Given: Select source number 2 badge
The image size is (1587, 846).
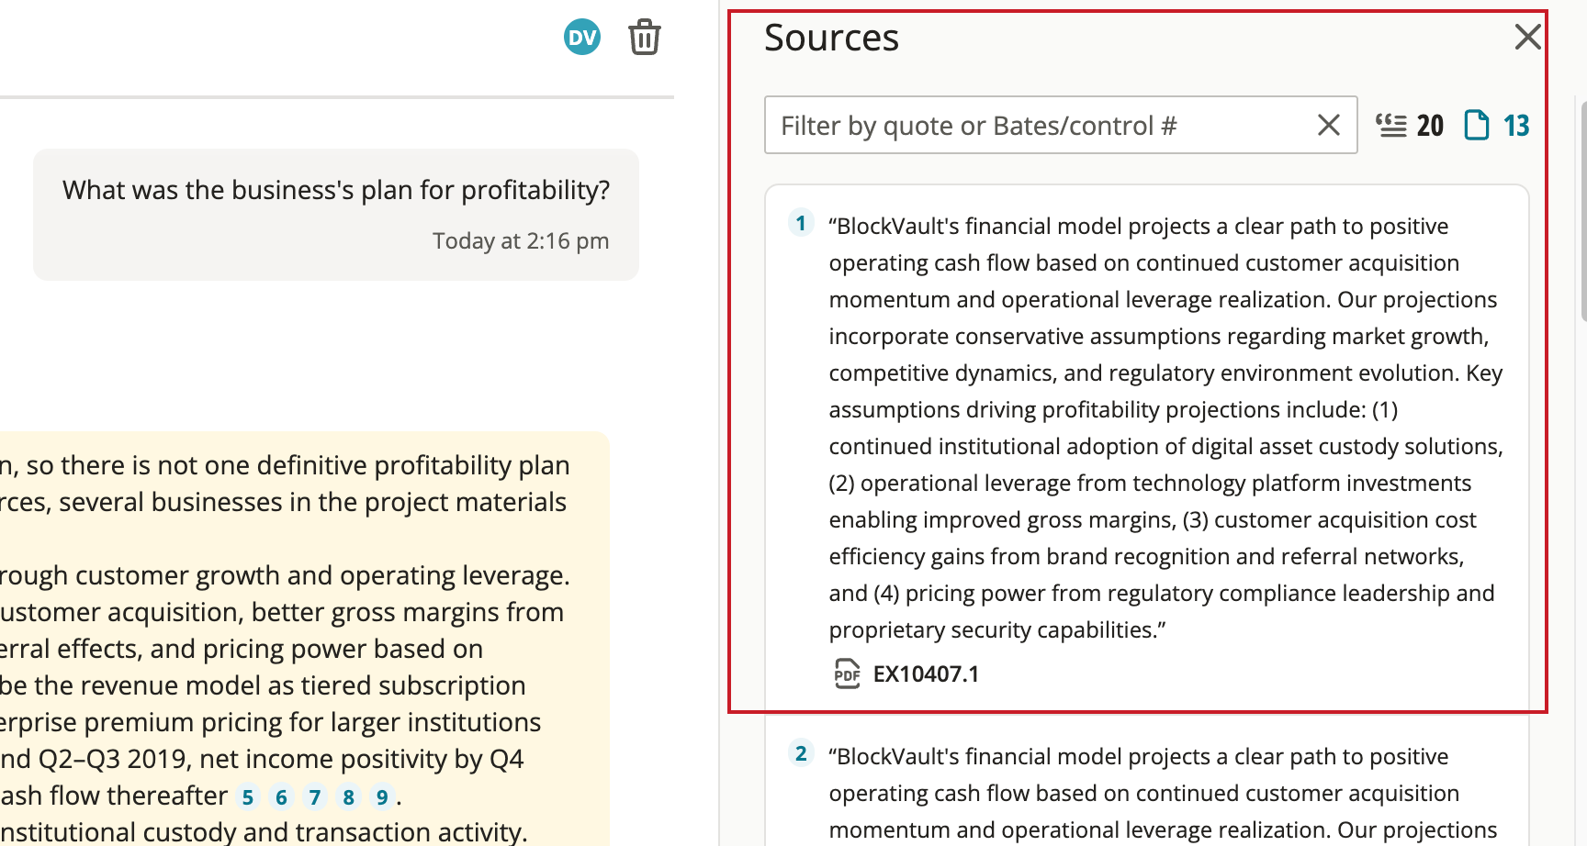Looking at the screenshot, I should [801, 754].
